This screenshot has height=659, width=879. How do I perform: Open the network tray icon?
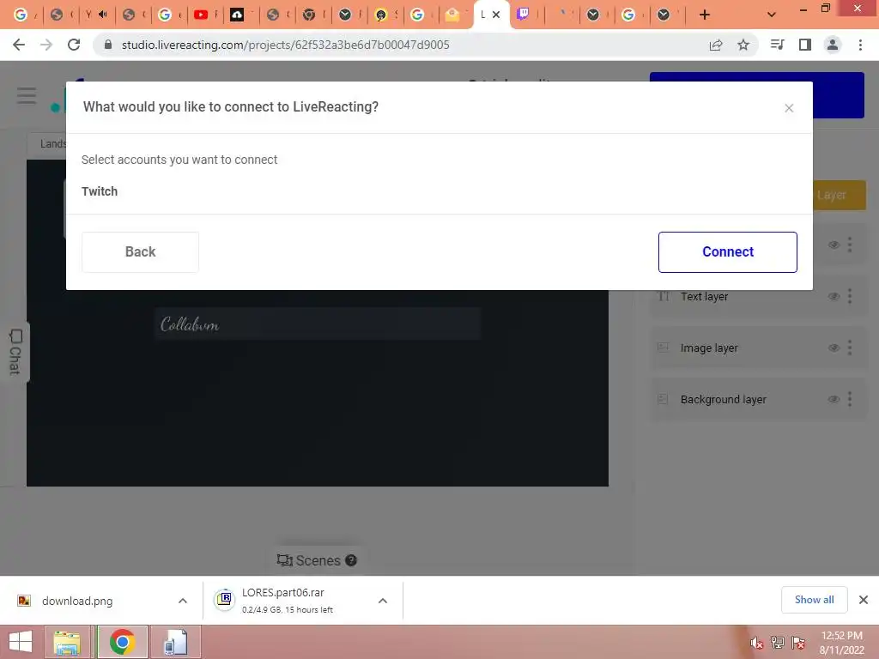(777, 643)
